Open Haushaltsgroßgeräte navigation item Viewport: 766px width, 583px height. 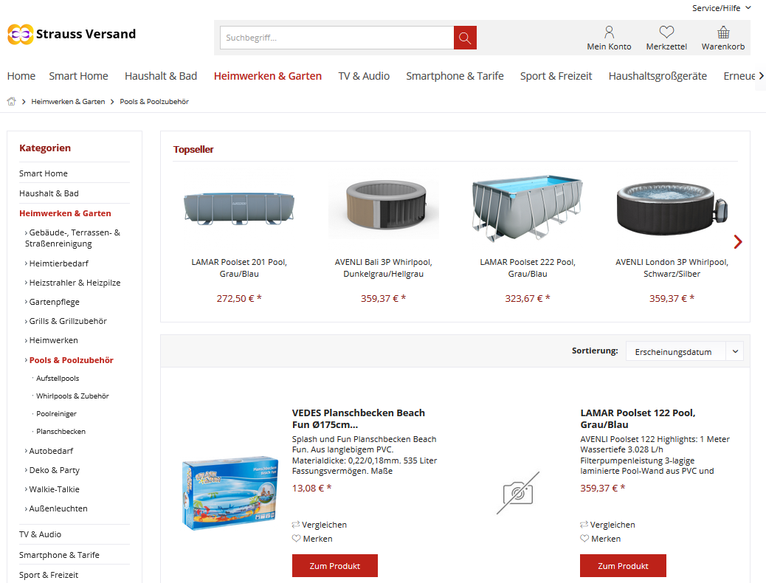[x=658, y=76]
